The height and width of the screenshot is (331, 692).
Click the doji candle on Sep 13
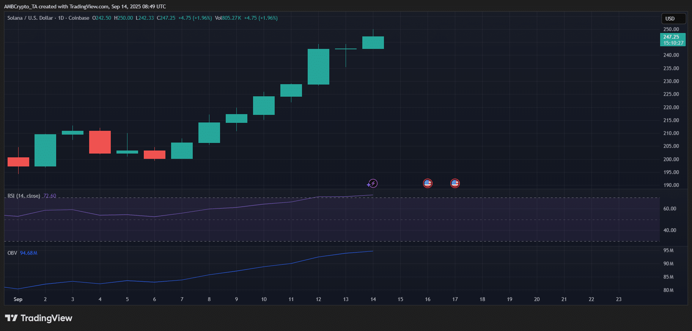pyautogui.click(x=346, y=49)
